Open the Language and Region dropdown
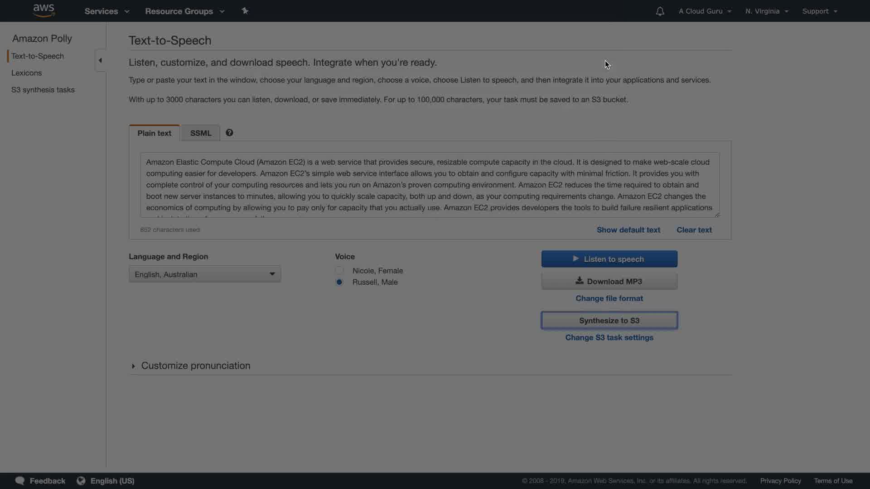The width and height of the screenshot is (870, 489). pos(205,274)
